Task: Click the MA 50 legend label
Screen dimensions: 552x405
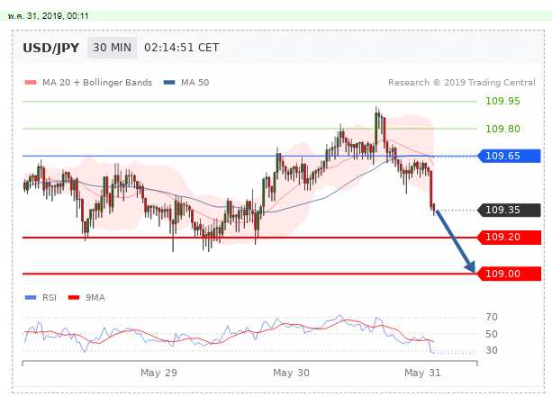Action: pos(195,83)
